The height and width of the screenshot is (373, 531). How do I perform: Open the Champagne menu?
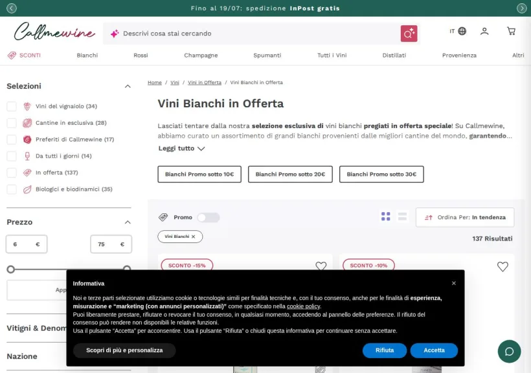click(x=201, y=55)
